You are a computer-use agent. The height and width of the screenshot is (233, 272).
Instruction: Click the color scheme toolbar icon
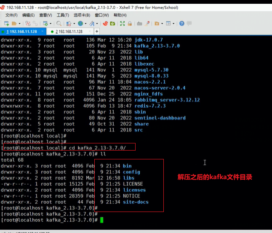pyautogui.click(x=69, y=24)
